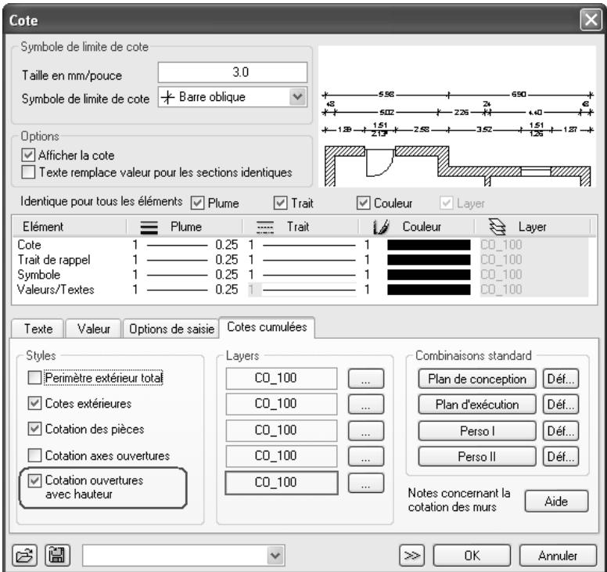Select the Valeurs/Textes element row
Viewport: 607px width, 572px height.
(56, 290)
